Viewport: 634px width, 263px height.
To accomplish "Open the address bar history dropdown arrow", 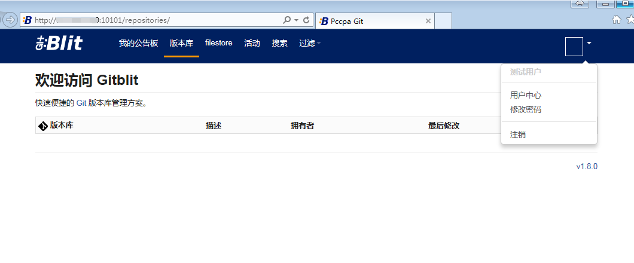I will pyautogui.click(x=297, y=20).
